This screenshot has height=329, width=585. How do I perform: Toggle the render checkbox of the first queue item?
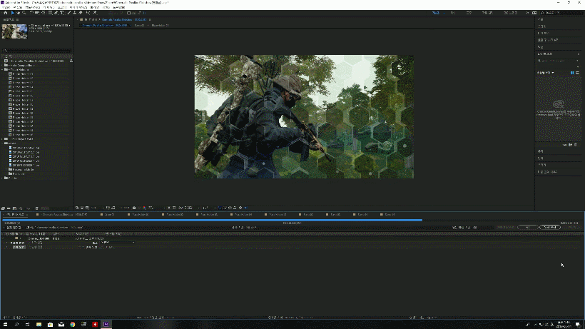coord(9,237)
